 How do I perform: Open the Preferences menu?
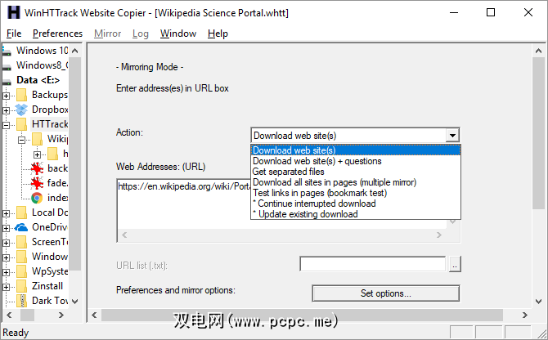click(57, 34)
